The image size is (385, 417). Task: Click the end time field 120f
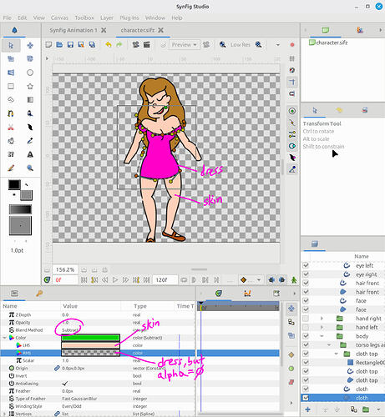[165, 280]
